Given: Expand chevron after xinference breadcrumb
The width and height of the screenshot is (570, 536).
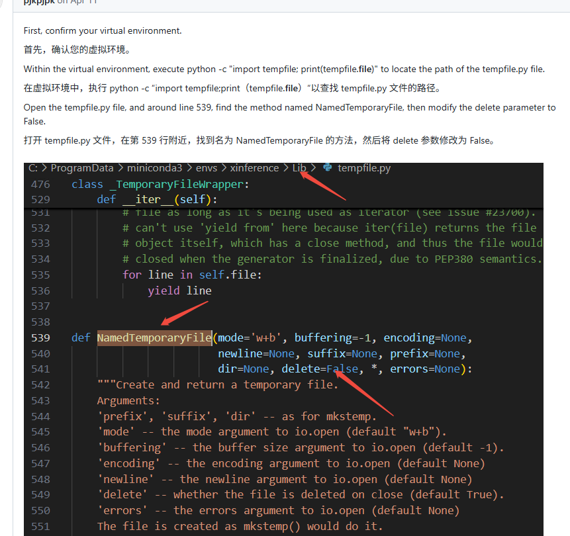Looking at the screenshot, I should coord(286,168).
